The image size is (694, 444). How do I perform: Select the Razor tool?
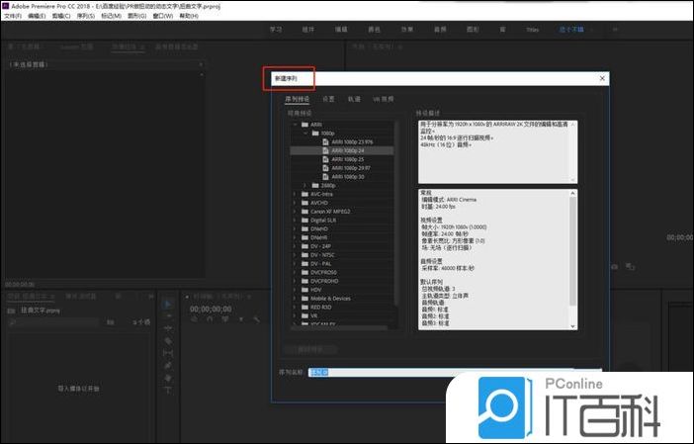point(168,340)
